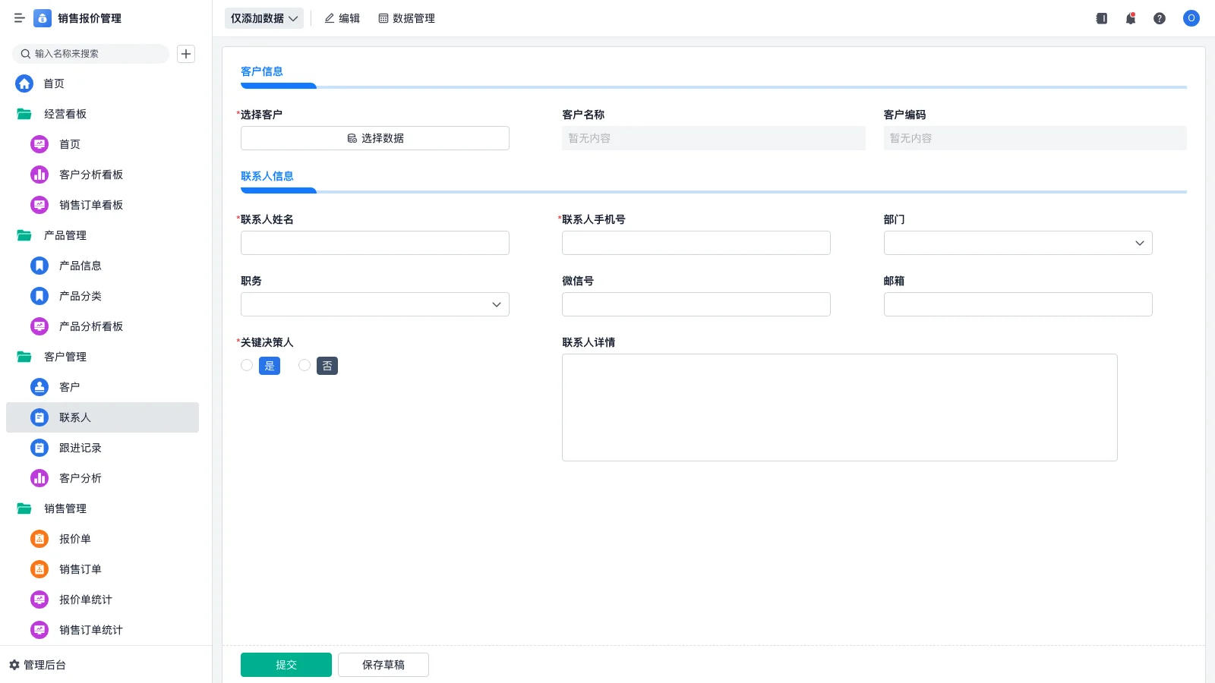Viewport: 1215px width, 683px height.
Task: Click the help question mark icon
Action: click(x=1160, y=18)
